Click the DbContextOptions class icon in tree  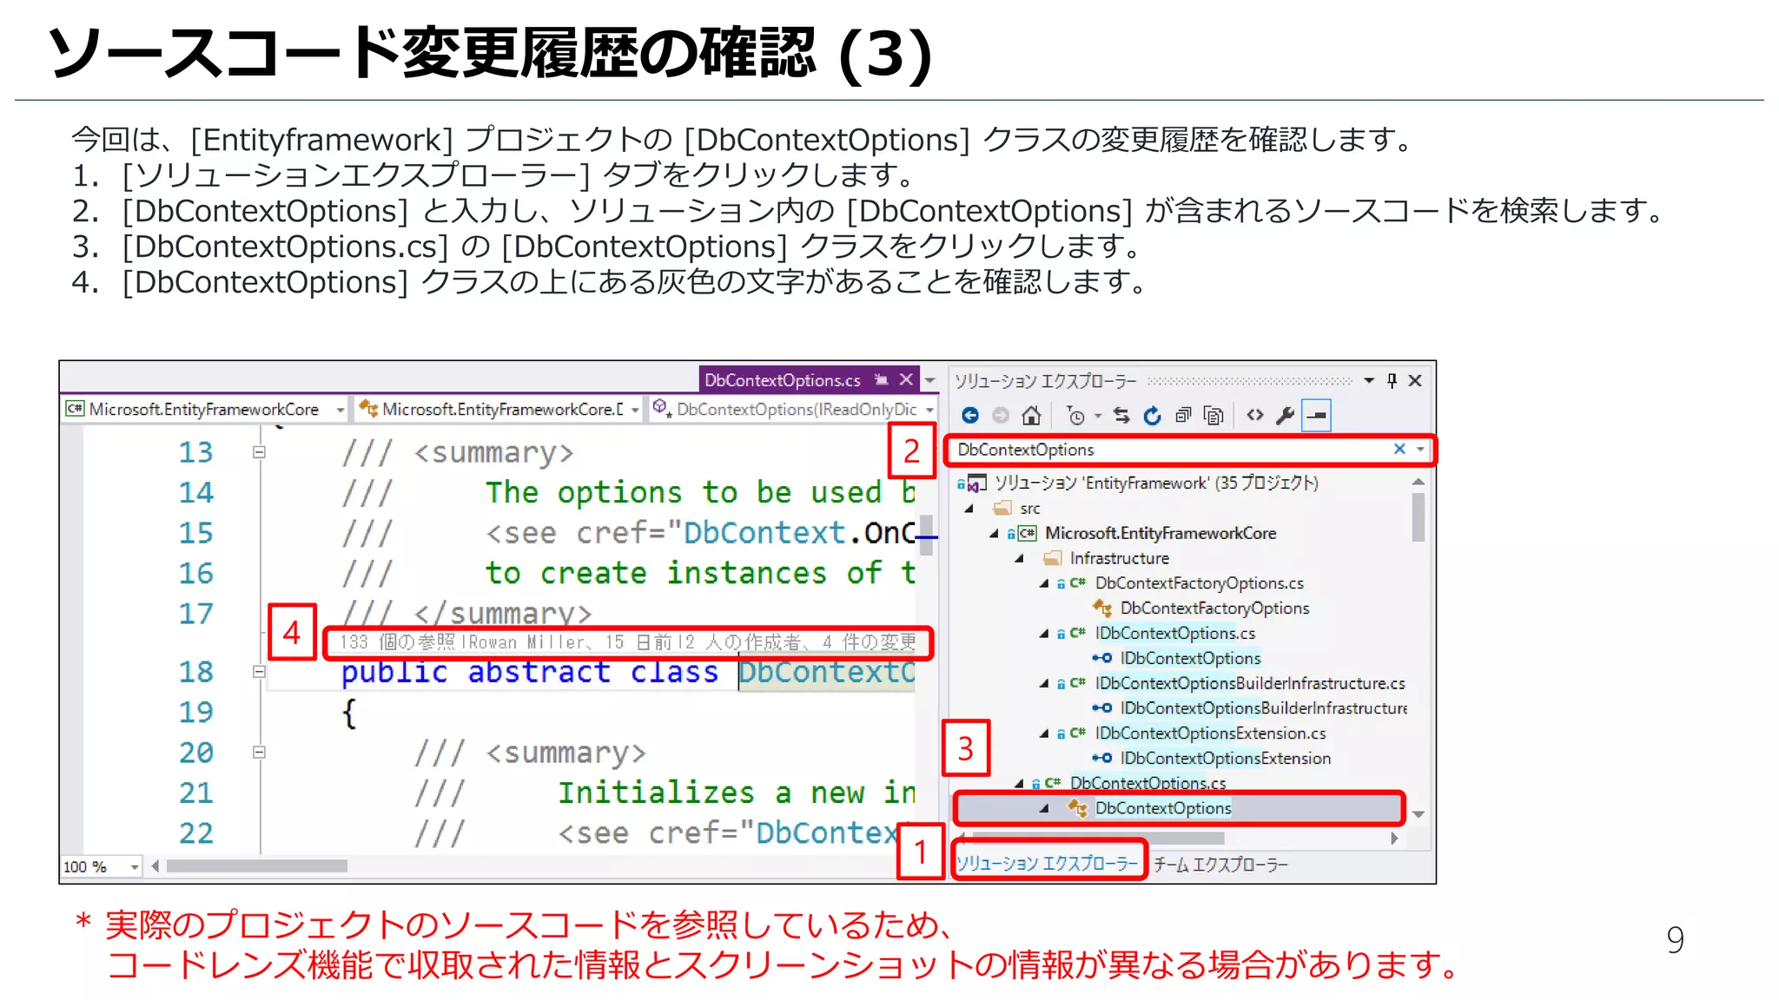tap(1078, 808)
